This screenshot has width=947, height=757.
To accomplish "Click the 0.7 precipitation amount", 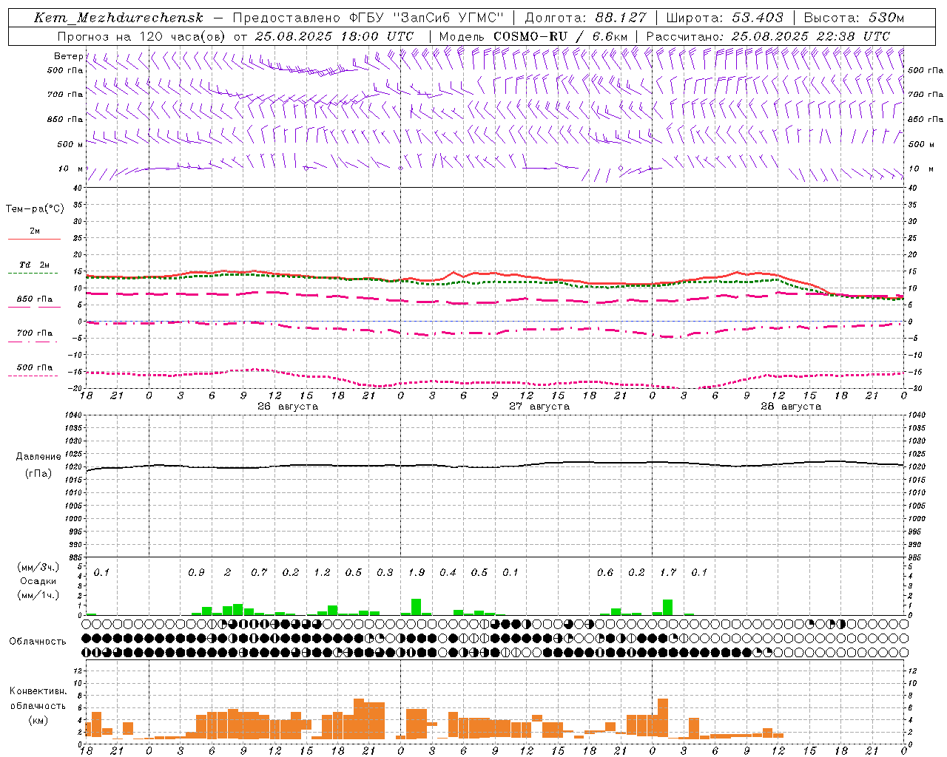I will [259, 573].
